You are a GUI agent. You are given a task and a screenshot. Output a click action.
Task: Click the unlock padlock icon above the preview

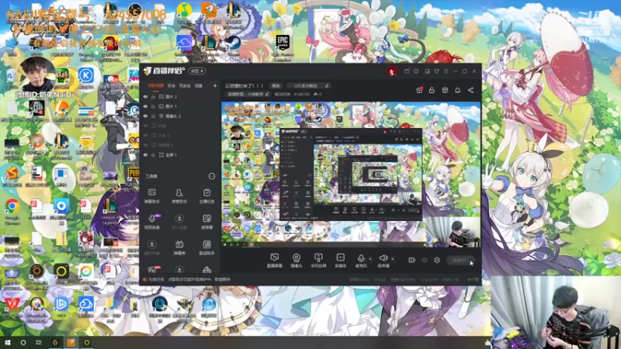432,90
